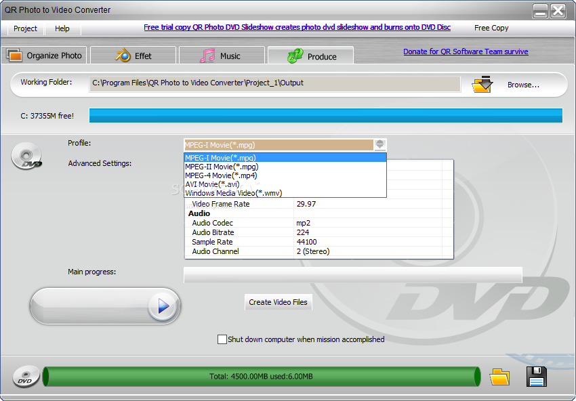The height and width of the screenshot is (401, 576).
Task: Save project with floppy disk icon
Action: click(x=536, y=377)
